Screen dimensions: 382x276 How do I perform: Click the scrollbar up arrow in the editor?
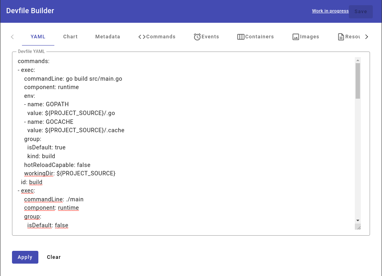[x=358, y=60]
